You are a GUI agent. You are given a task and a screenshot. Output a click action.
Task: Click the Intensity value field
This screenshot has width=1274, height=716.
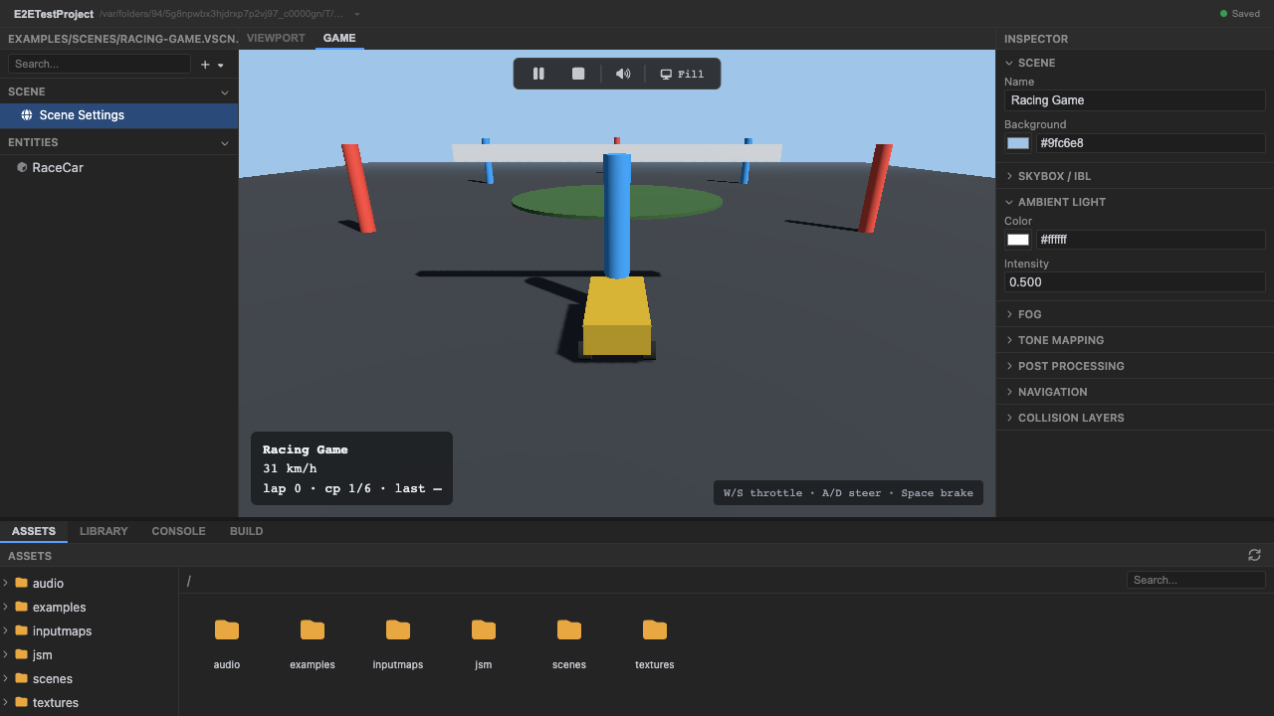click(1135, 282)
